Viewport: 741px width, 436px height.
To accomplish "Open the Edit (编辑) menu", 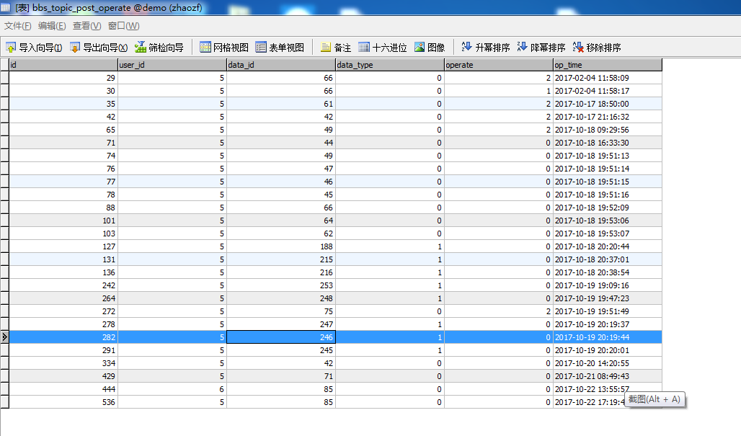I will (x=52, y=26).
